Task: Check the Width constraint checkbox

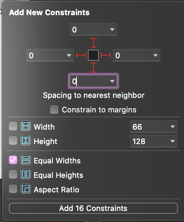Action: 13,126
